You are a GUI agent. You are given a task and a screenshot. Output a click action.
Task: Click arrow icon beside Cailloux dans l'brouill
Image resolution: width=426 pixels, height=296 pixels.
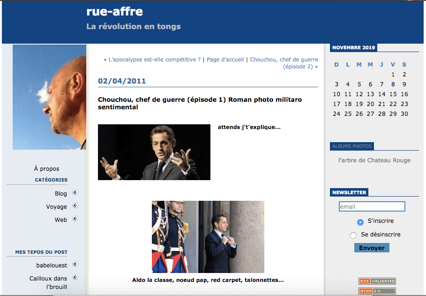[x=75, y=277]
